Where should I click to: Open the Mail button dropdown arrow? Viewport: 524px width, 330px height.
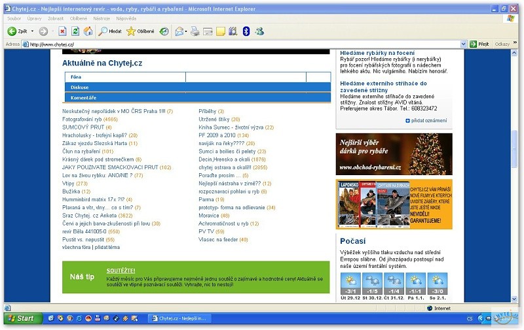pos(186,31)
